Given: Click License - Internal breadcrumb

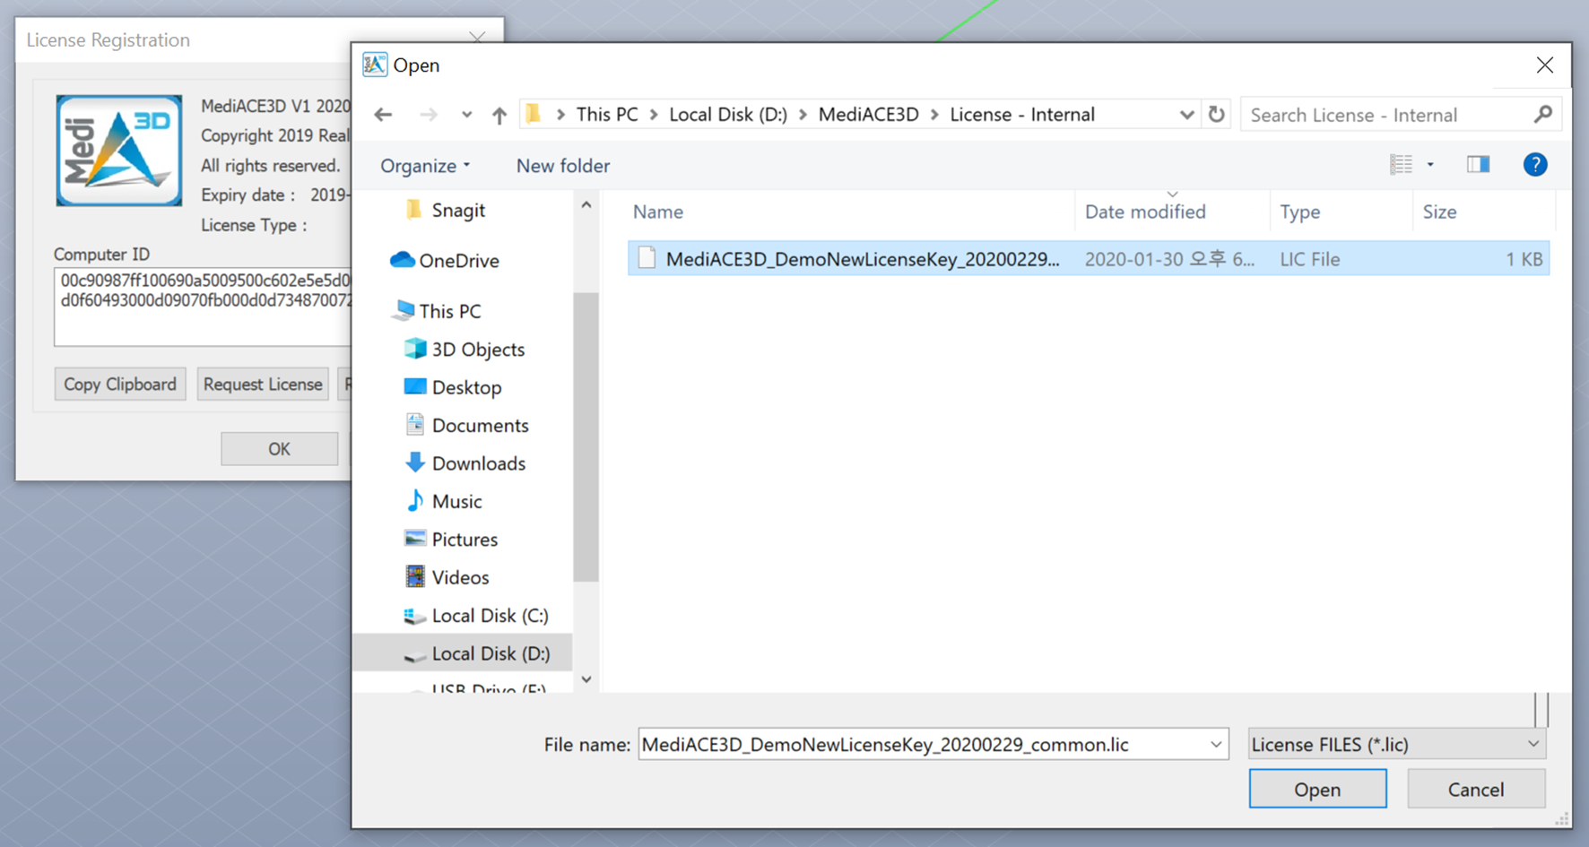Looking at the screenshot, I should tap(1022, 115).
